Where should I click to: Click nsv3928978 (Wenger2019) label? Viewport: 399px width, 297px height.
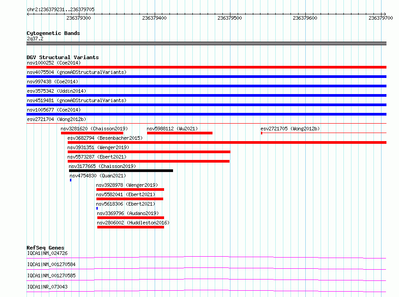[x=127, y=185]
